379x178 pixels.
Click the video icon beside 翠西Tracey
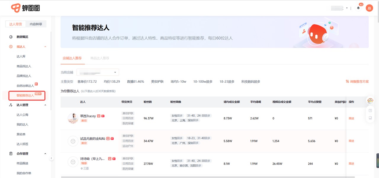pos(103,116)
